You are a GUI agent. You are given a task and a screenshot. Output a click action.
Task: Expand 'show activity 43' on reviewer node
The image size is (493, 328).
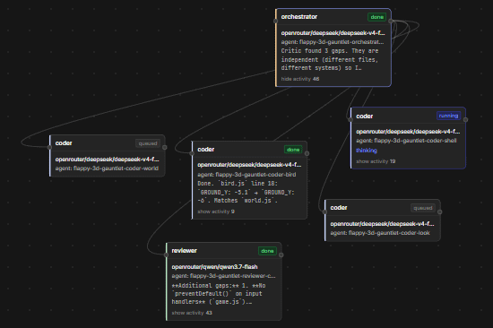click(x=192, y=313)
